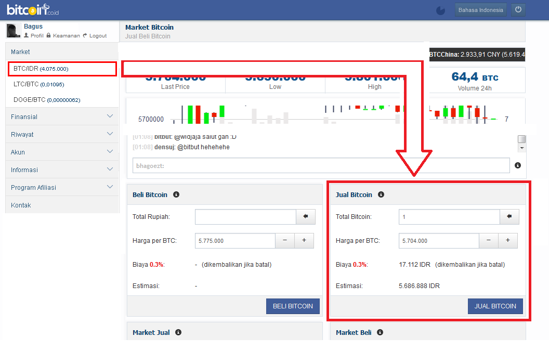
Task: Expand the Akun menu chevron
Action: click(x=110, y=152)
